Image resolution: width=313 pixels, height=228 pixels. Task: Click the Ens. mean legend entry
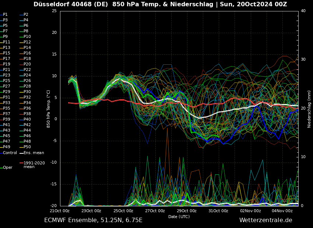(x=34, y=153)
